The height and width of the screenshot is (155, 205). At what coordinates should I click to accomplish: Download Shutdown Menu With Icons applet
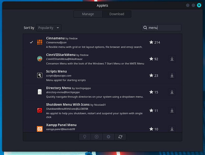click(172, 111)
